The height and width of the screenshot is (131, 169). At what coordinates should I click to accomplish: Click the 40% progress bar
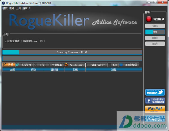(155, 32)
